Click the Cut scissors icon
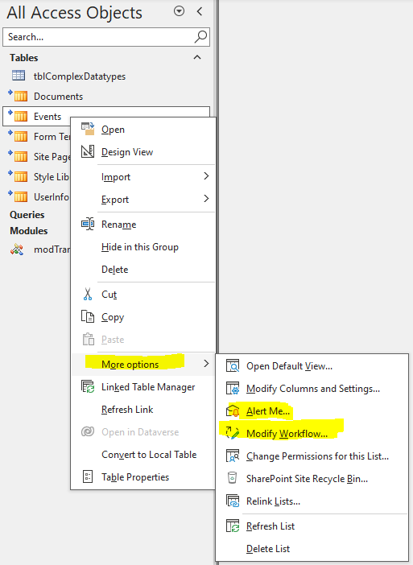Viewport: 413px width, 565px height. click(88, 295)
